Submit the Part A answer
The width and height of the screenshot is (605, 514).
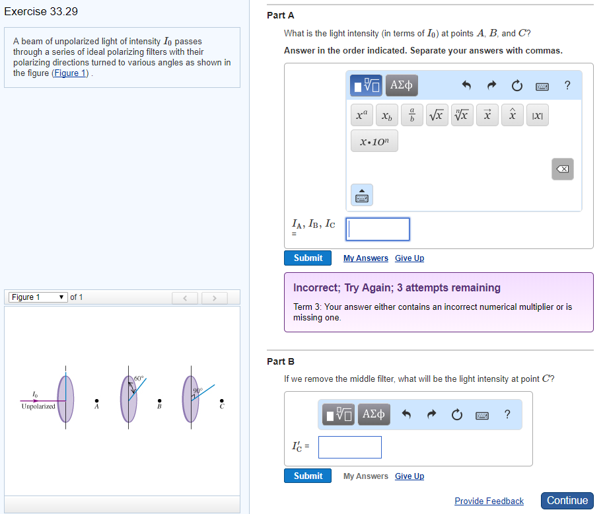coord(307,258)
